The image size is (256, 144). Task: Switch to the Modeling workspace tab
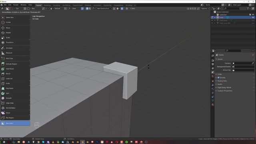coord(47,5)
